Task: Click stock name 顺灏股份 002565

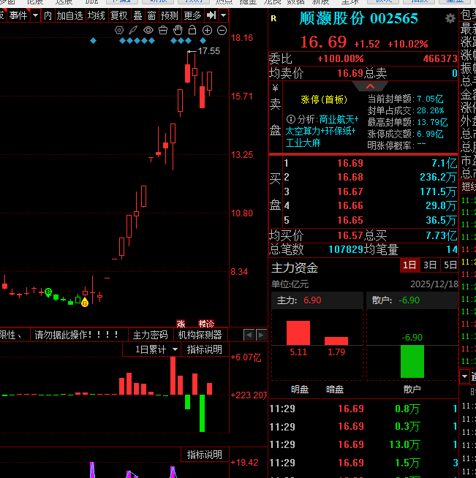Action: pyautogui.click(x=358, y=18)
